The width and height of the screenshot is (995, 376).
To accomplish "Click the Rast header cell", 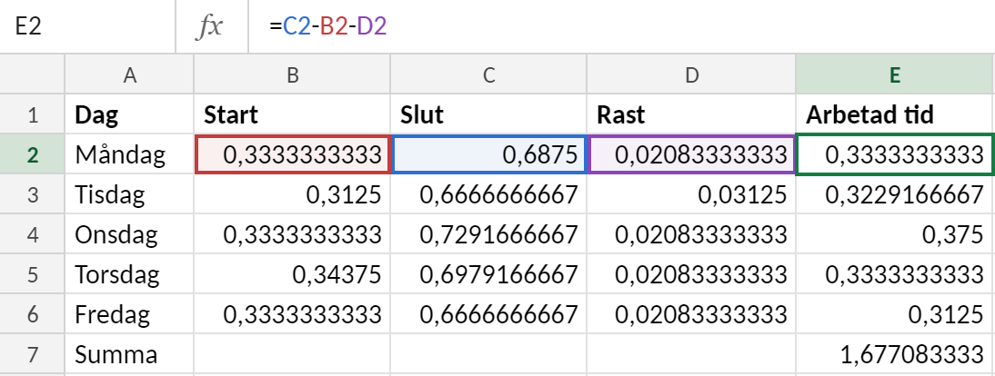I will click(691, 114).
